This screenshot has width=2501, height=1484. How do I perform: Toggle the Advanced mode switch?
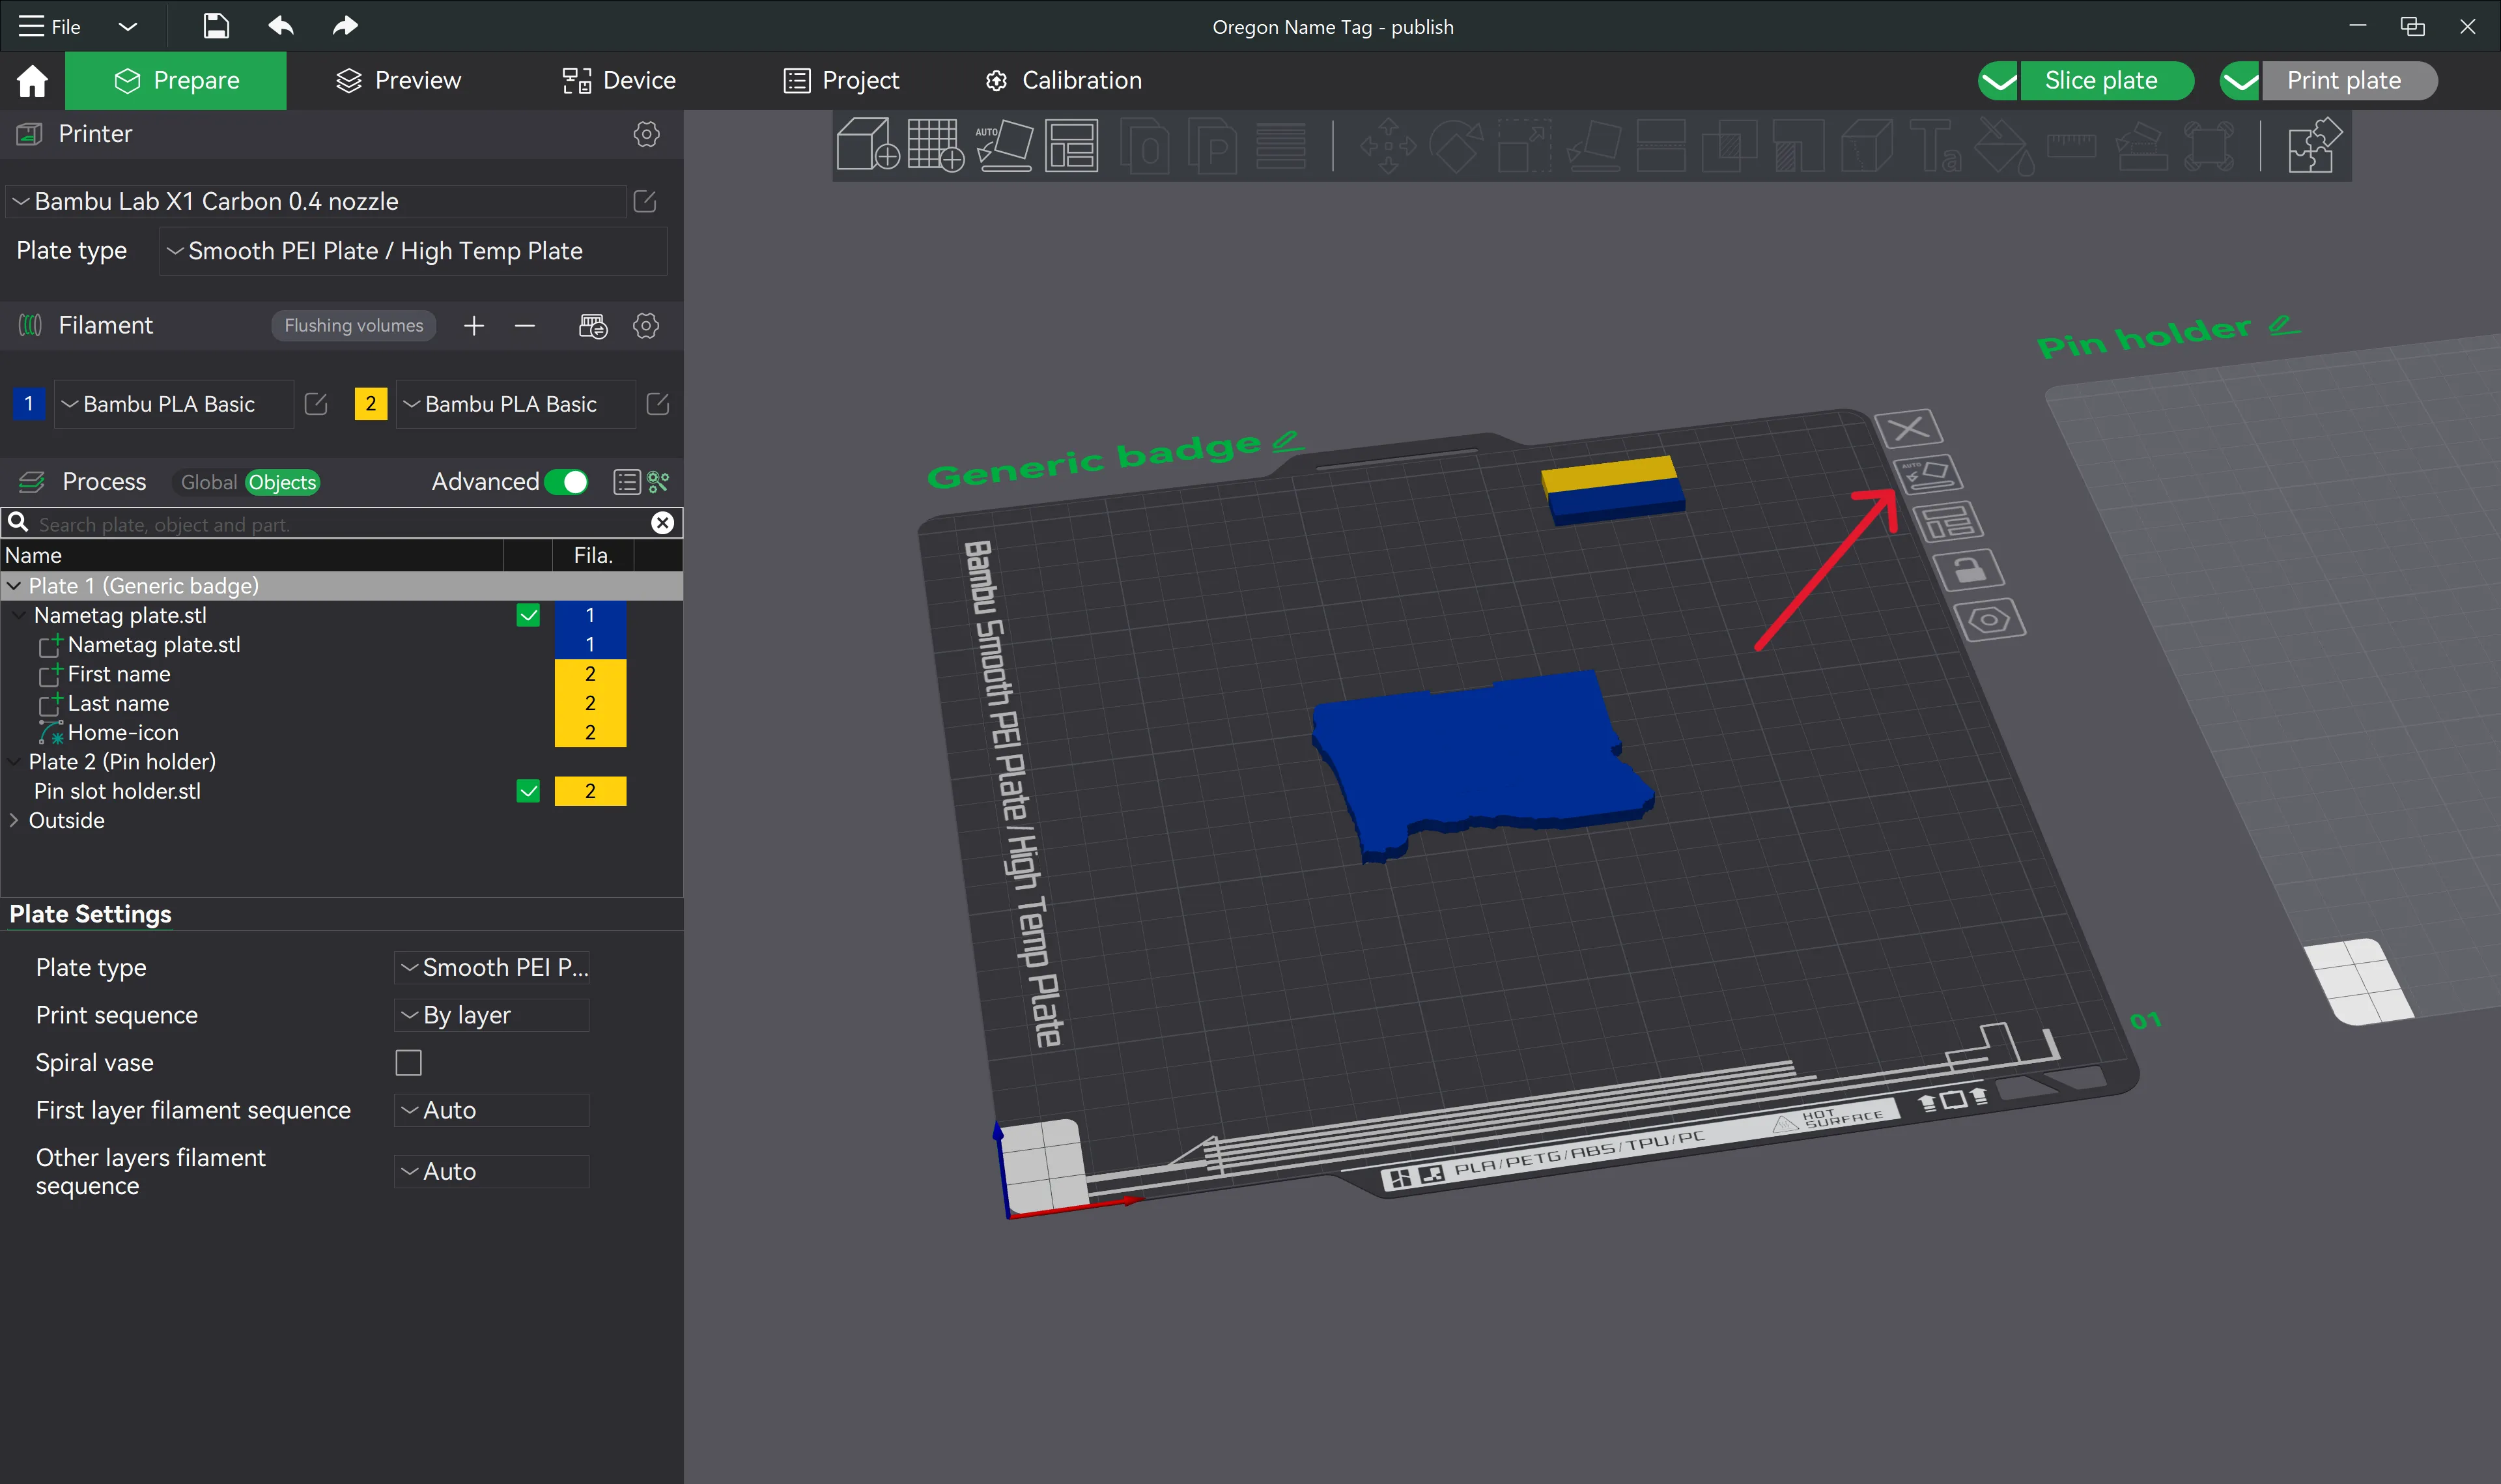(566, 482)
